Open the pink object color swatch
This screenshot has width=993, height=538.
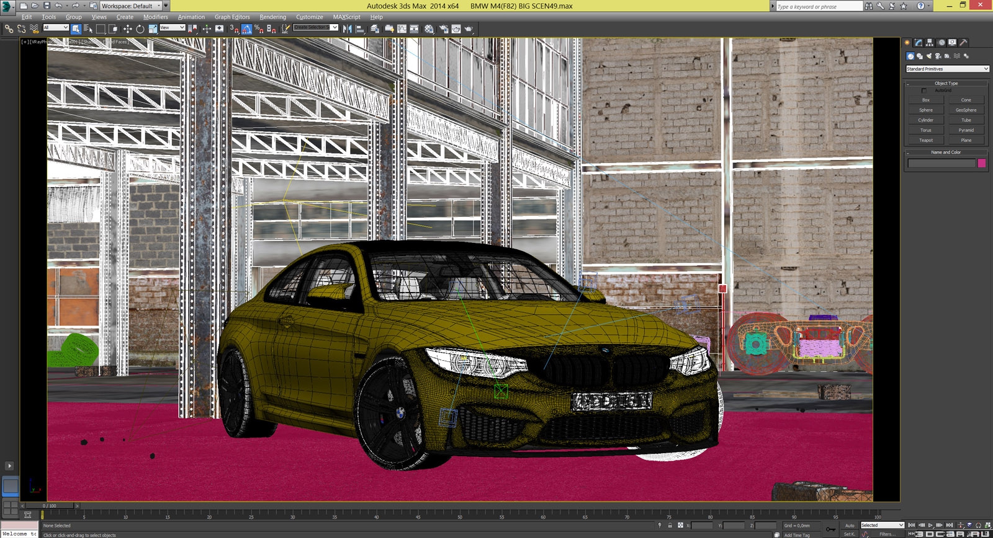point(982,163)
